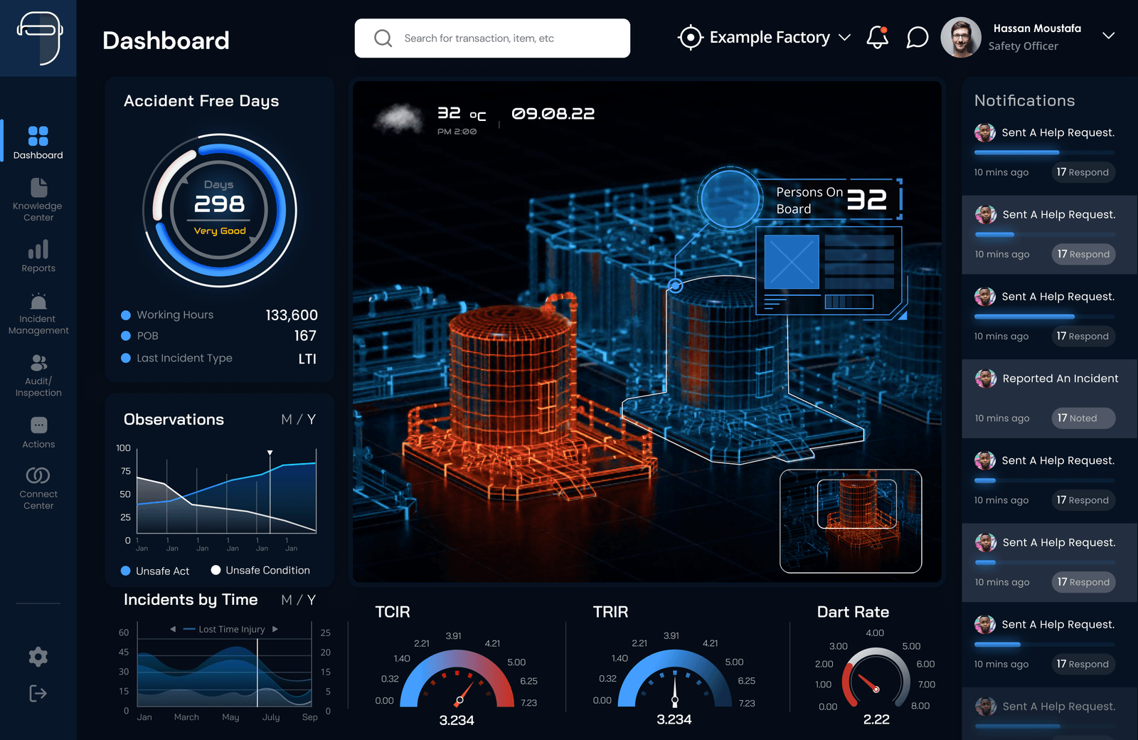Click previous arrow beside Lost Time Injury
Screen dimensions: 1138x740
[x=173, y=629]
